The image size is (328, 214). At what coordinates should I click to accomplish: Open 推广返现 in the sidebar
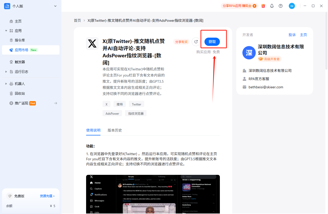(22, 103)
